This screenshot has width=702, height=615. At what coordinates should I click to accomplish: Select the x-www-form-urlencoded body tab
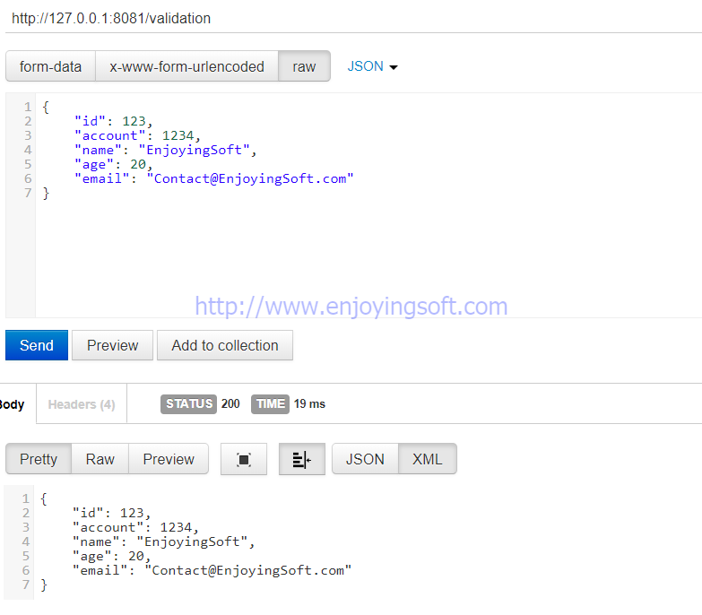click(186, 66)
